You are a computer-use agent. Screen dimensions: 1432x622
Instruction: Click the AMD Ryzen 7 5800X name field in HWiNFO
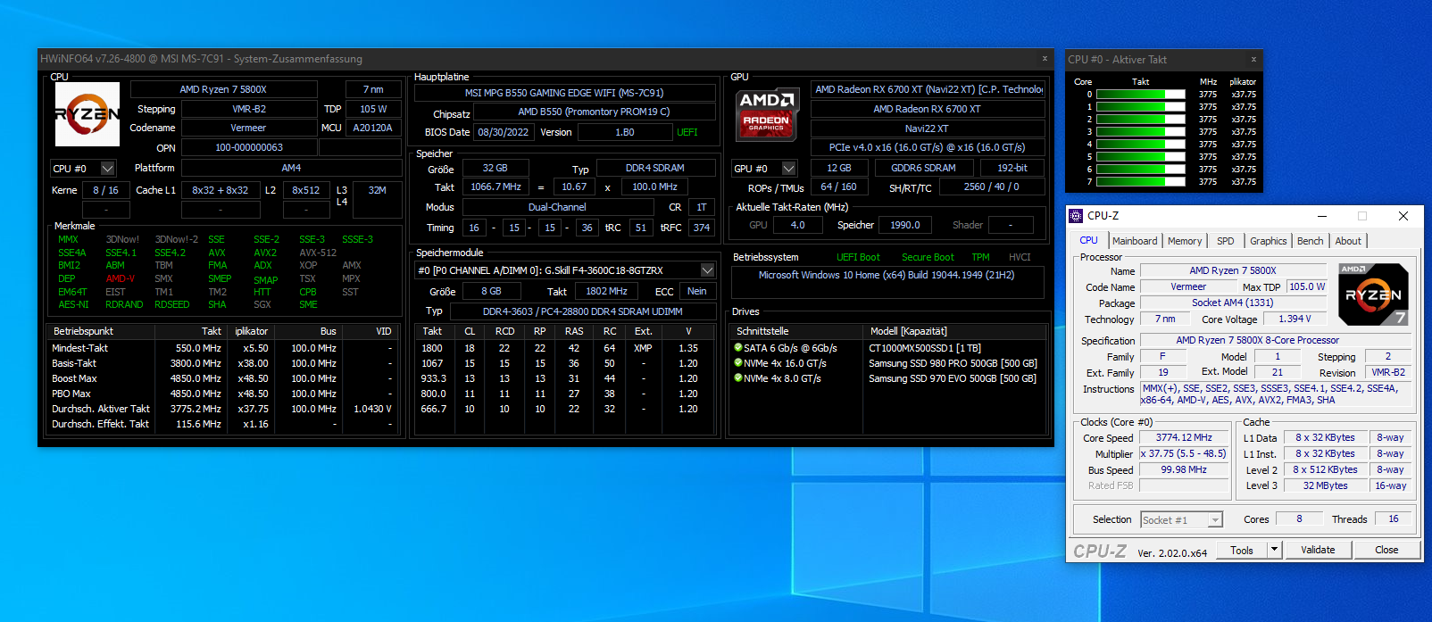[x=223, y=89]
